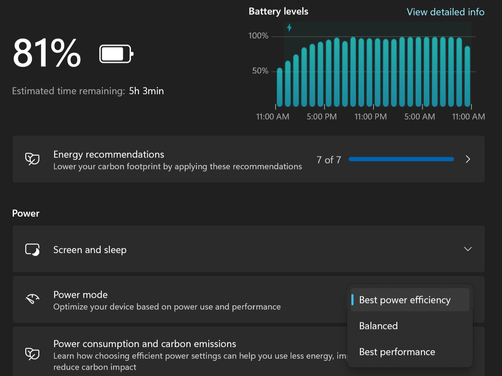Click the Screen and sleep icon
This screenshot has height=376, width=502.
pos(32,249)
